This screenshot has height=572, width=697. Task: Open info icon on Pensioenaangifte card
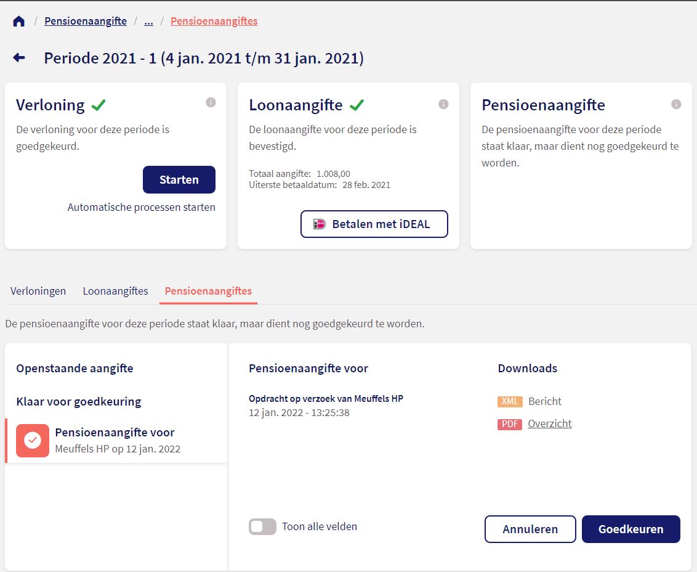tap(676, 104)
